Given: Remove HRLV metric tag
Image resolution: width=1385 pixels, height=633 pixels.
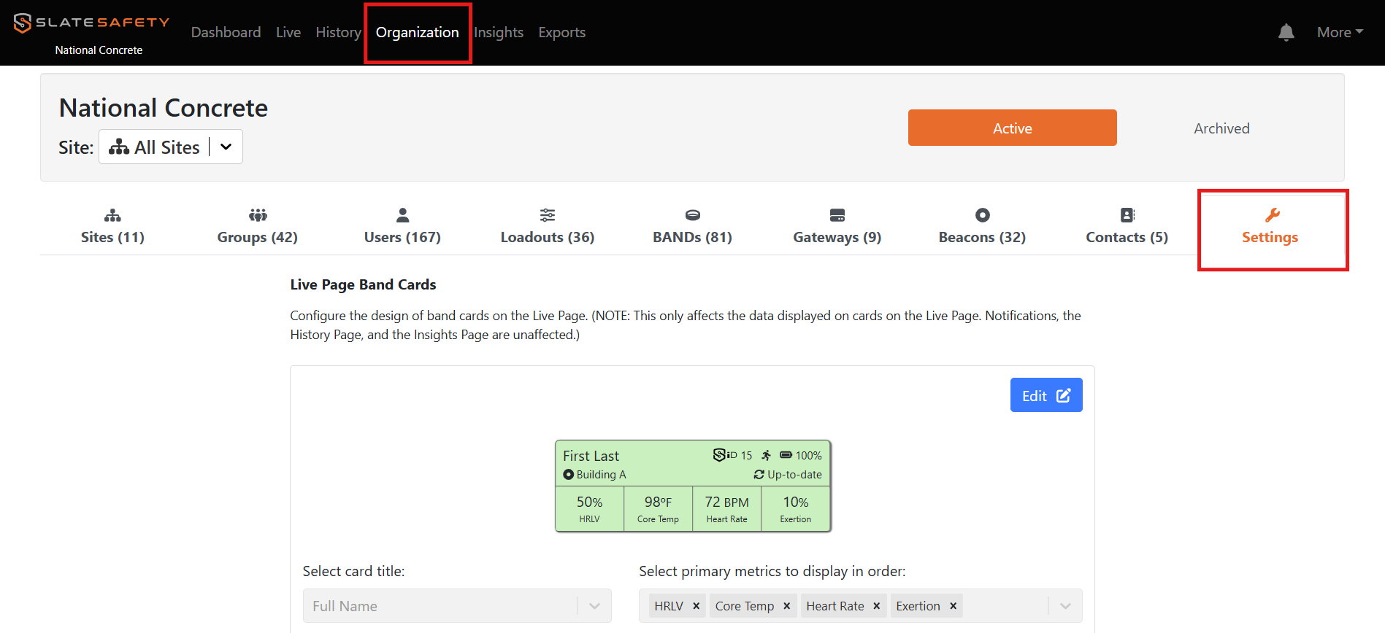Looking at the screenshot, I should coord(697,606).
